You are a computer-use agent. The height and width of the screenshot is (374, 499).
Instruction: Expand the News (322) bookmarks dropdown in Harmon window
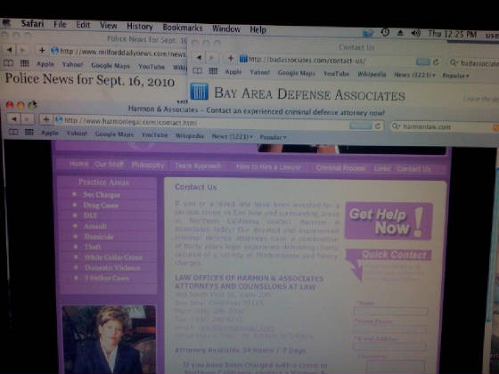point(233,136)
